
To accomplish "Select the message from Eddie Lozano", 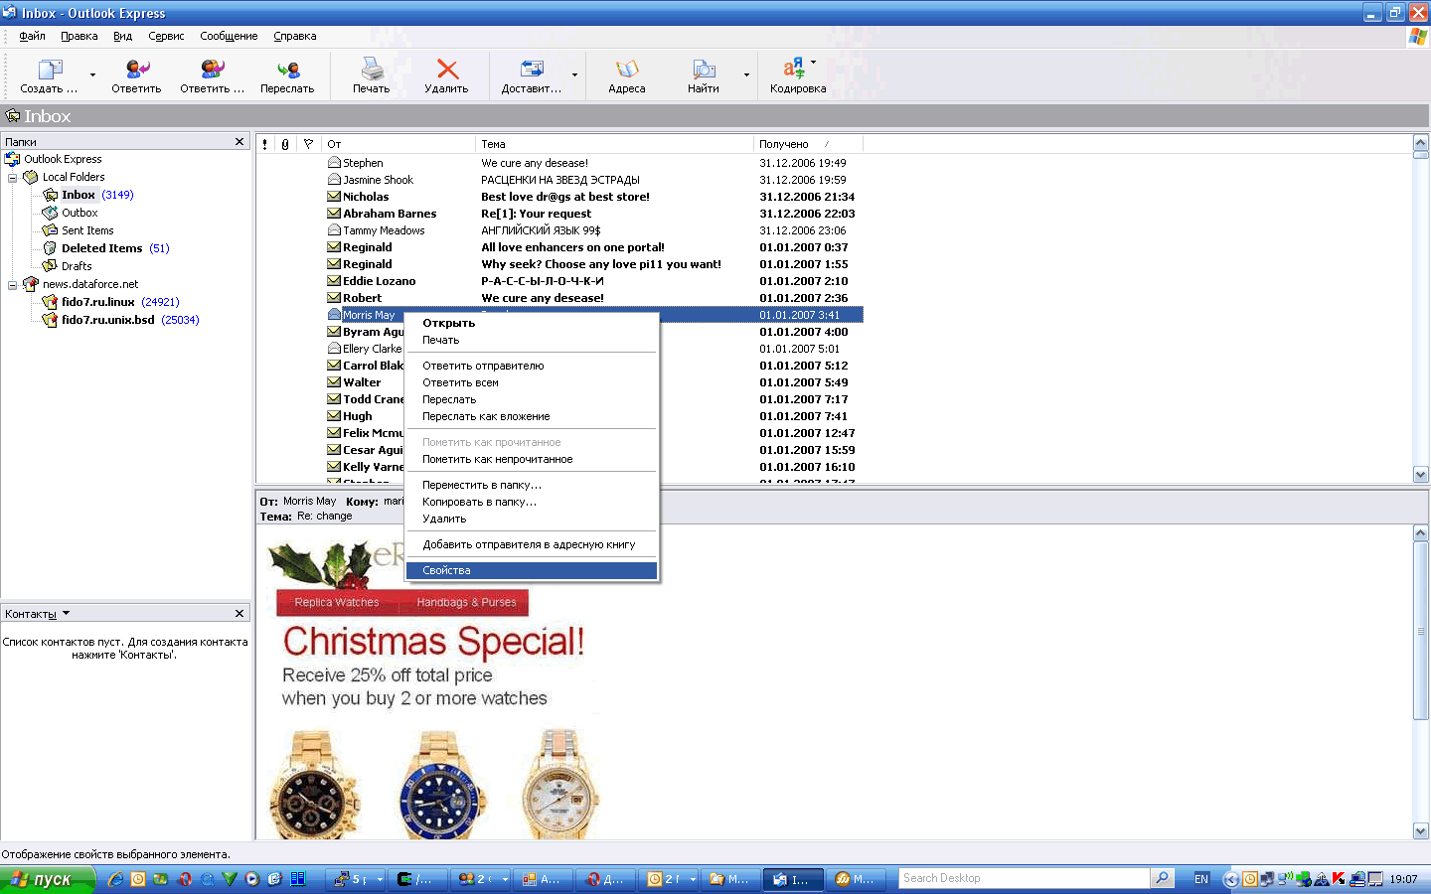I will pyautogui.click(x=559, y=281).
